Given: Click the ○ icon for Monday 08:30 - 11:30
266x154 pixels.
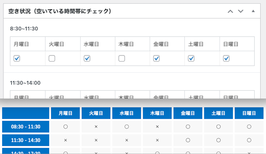Looking at the screenshot, I should 65,127.
